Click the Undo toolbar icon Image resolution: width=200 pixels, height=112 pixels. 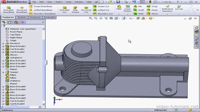[134, 2]
